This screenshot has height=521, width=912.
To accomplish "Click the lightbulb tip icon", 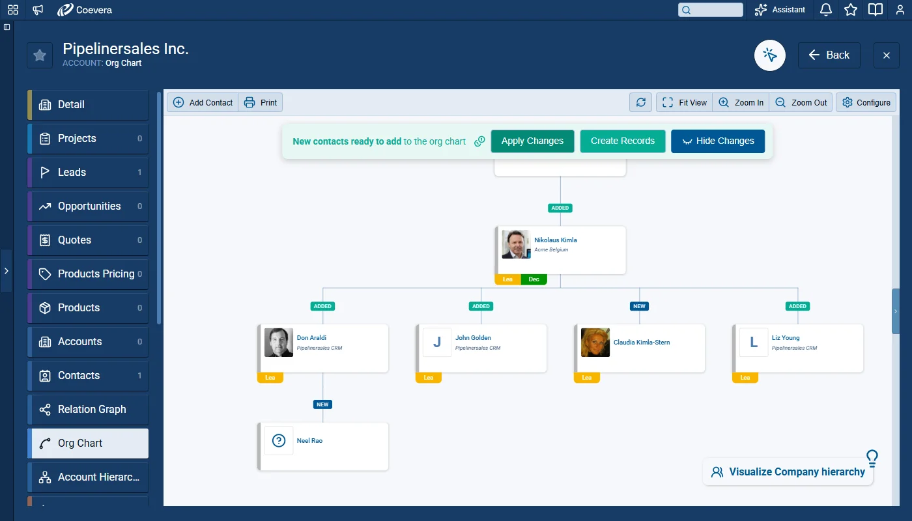I will pos(872,458).
